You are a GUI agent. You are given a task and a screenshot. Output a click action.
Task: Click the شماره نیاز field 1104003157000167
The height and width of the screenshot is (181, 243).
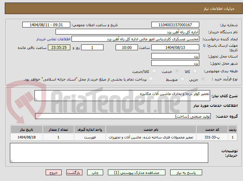(x=175, y=25)
